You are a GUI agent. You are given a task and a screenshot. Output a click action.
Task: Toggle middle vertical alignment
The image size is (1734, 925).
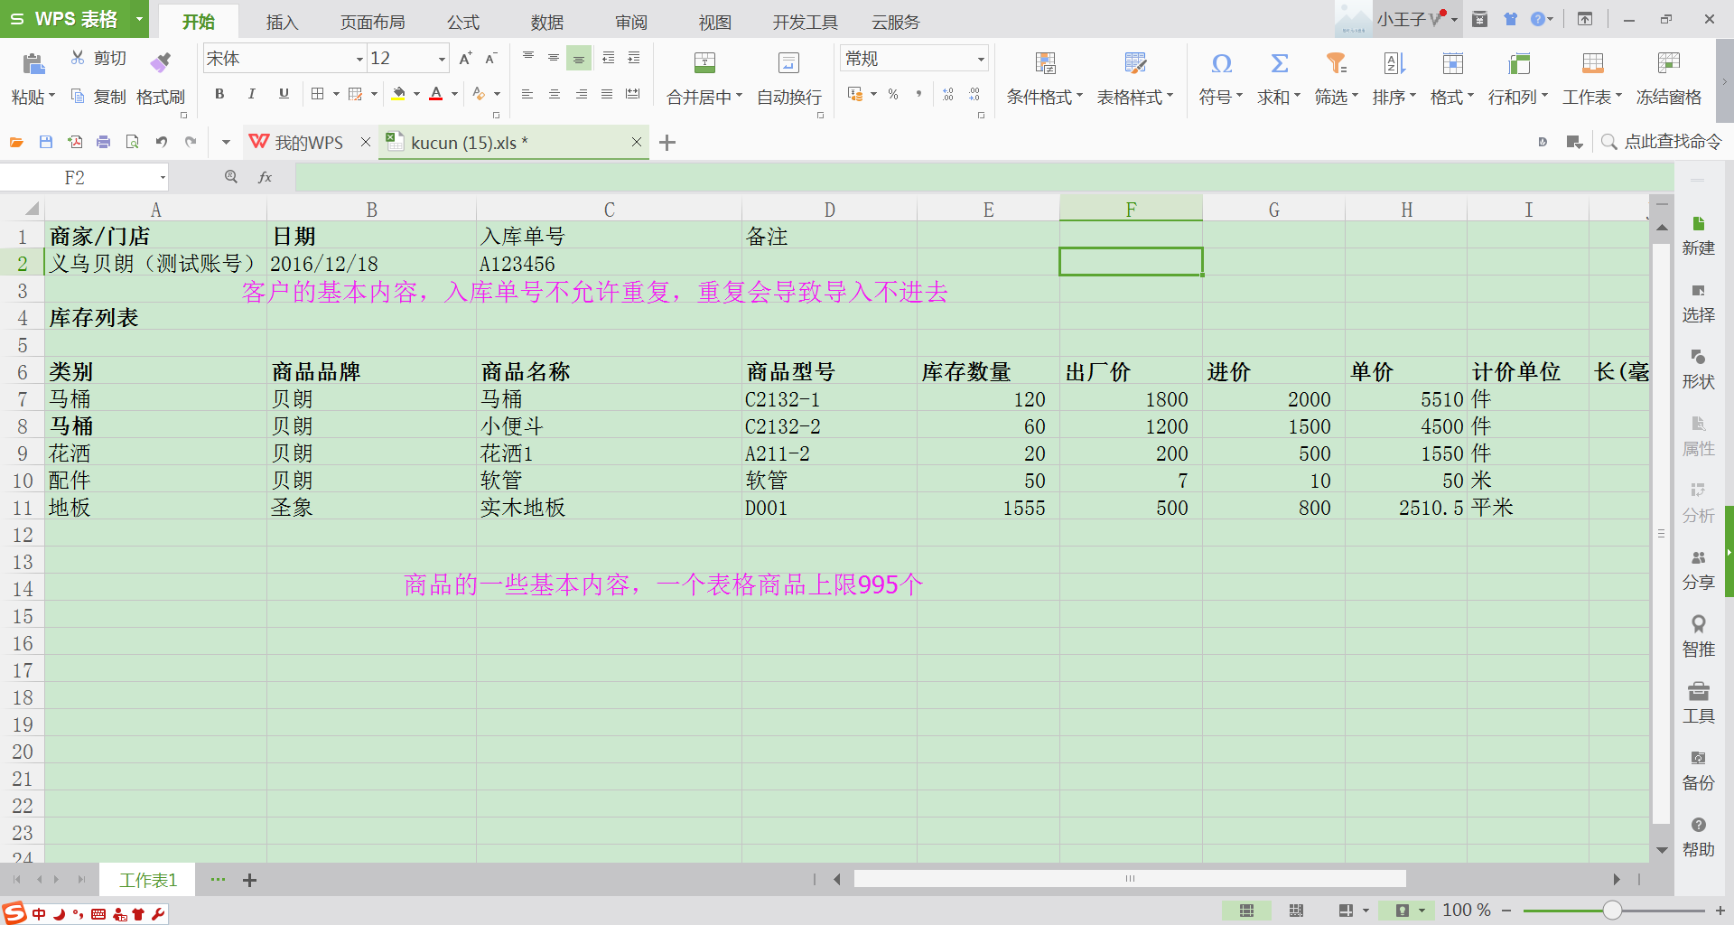coord(554,58)
